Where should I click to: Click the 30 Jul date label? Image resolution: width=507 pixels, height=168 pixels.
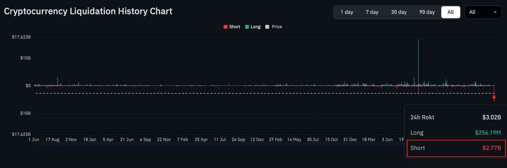(x=313, y=140)
